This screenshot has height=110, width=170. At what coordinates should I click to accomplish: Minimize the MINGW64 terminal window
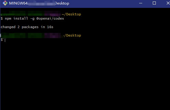pyautogui.click(x=141, y=3)
